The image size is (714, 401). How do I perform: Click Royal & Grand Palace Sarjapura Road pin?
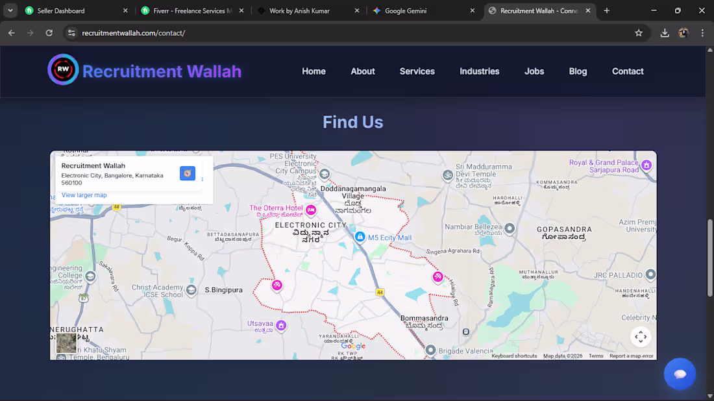[646, 165]
